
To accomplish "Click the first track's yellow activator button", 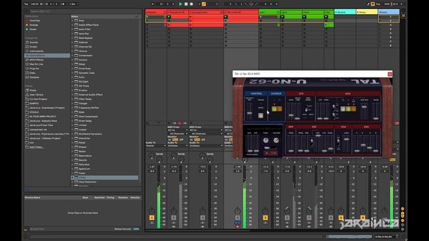I will (x=152, y=218).
